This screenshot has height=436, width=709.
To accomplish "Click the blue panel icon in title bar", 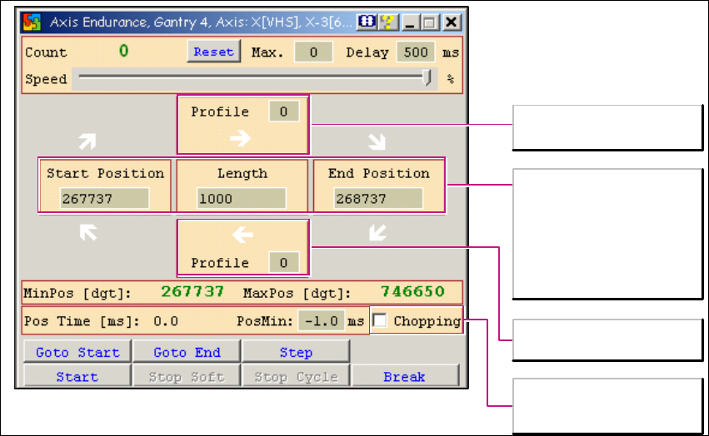I will pos(367,22).
